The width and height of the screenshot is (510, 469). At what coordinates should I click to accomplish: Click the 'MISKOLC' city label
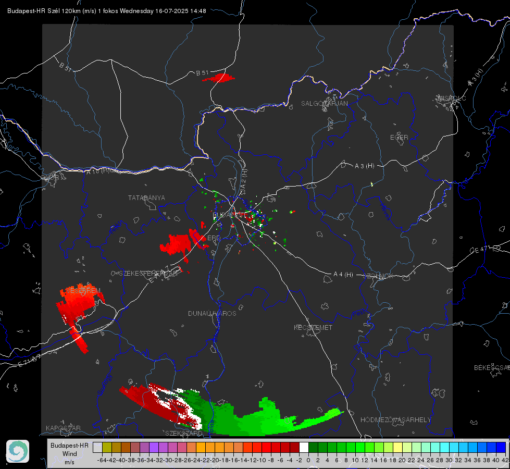coord(452,98)
